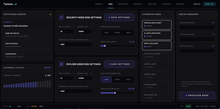The height and width of the screenshot is (109, 220).
Task: Click info icon beside Explore Individual Stock Exposure
Action: (x=92, y=86)
